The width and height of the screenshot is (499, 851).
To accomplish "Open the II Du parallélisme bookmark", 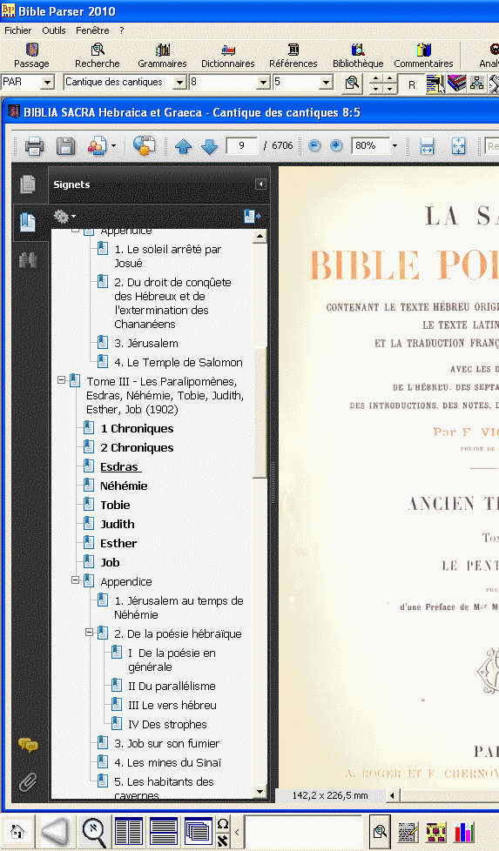I will (x=172, y=686).
